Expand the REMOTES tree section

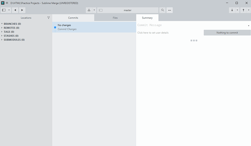(2, 28)
